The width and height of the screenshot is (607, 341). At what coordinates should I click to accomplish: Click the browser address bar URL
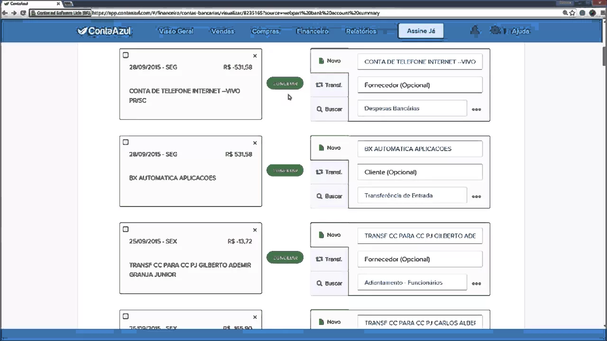point(235,13)
